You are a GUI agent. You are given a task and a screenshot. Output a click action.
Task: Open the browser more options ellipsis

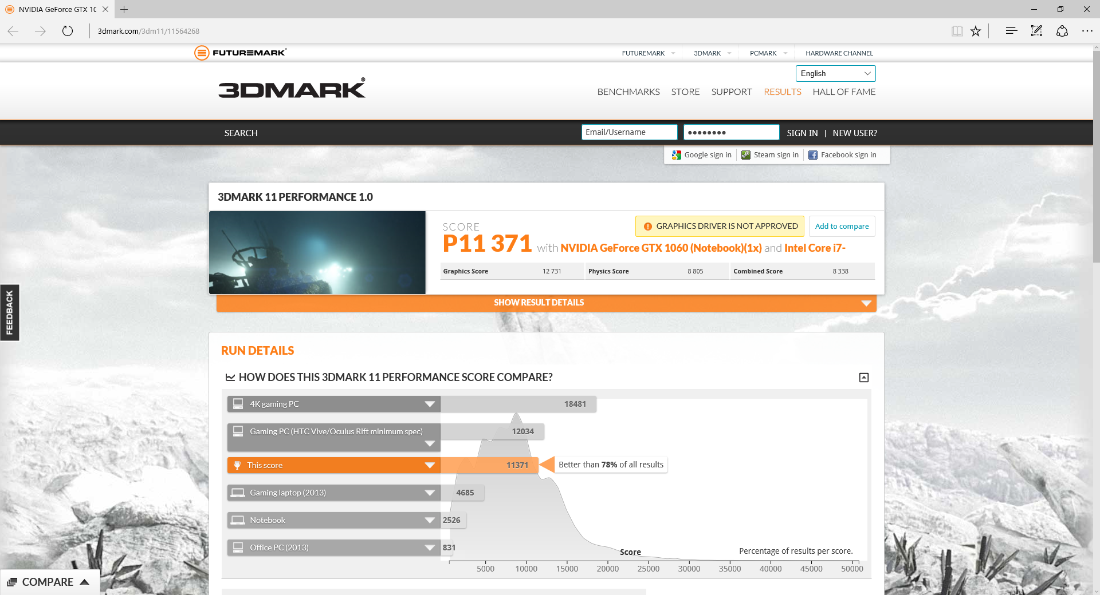coord(1087,31)
